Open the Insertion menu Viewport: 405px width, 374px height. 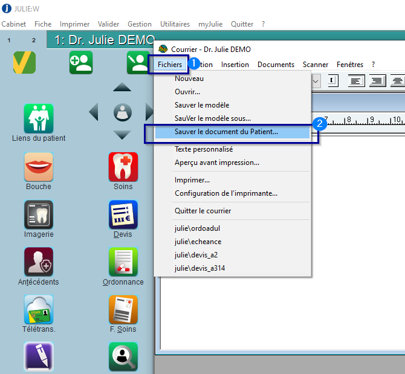(235, 65)
